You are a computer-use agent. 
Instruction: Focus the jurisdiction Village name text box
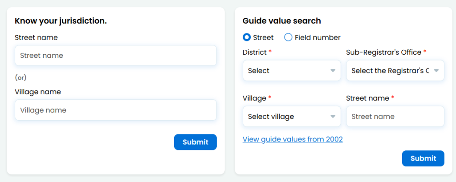116,110
